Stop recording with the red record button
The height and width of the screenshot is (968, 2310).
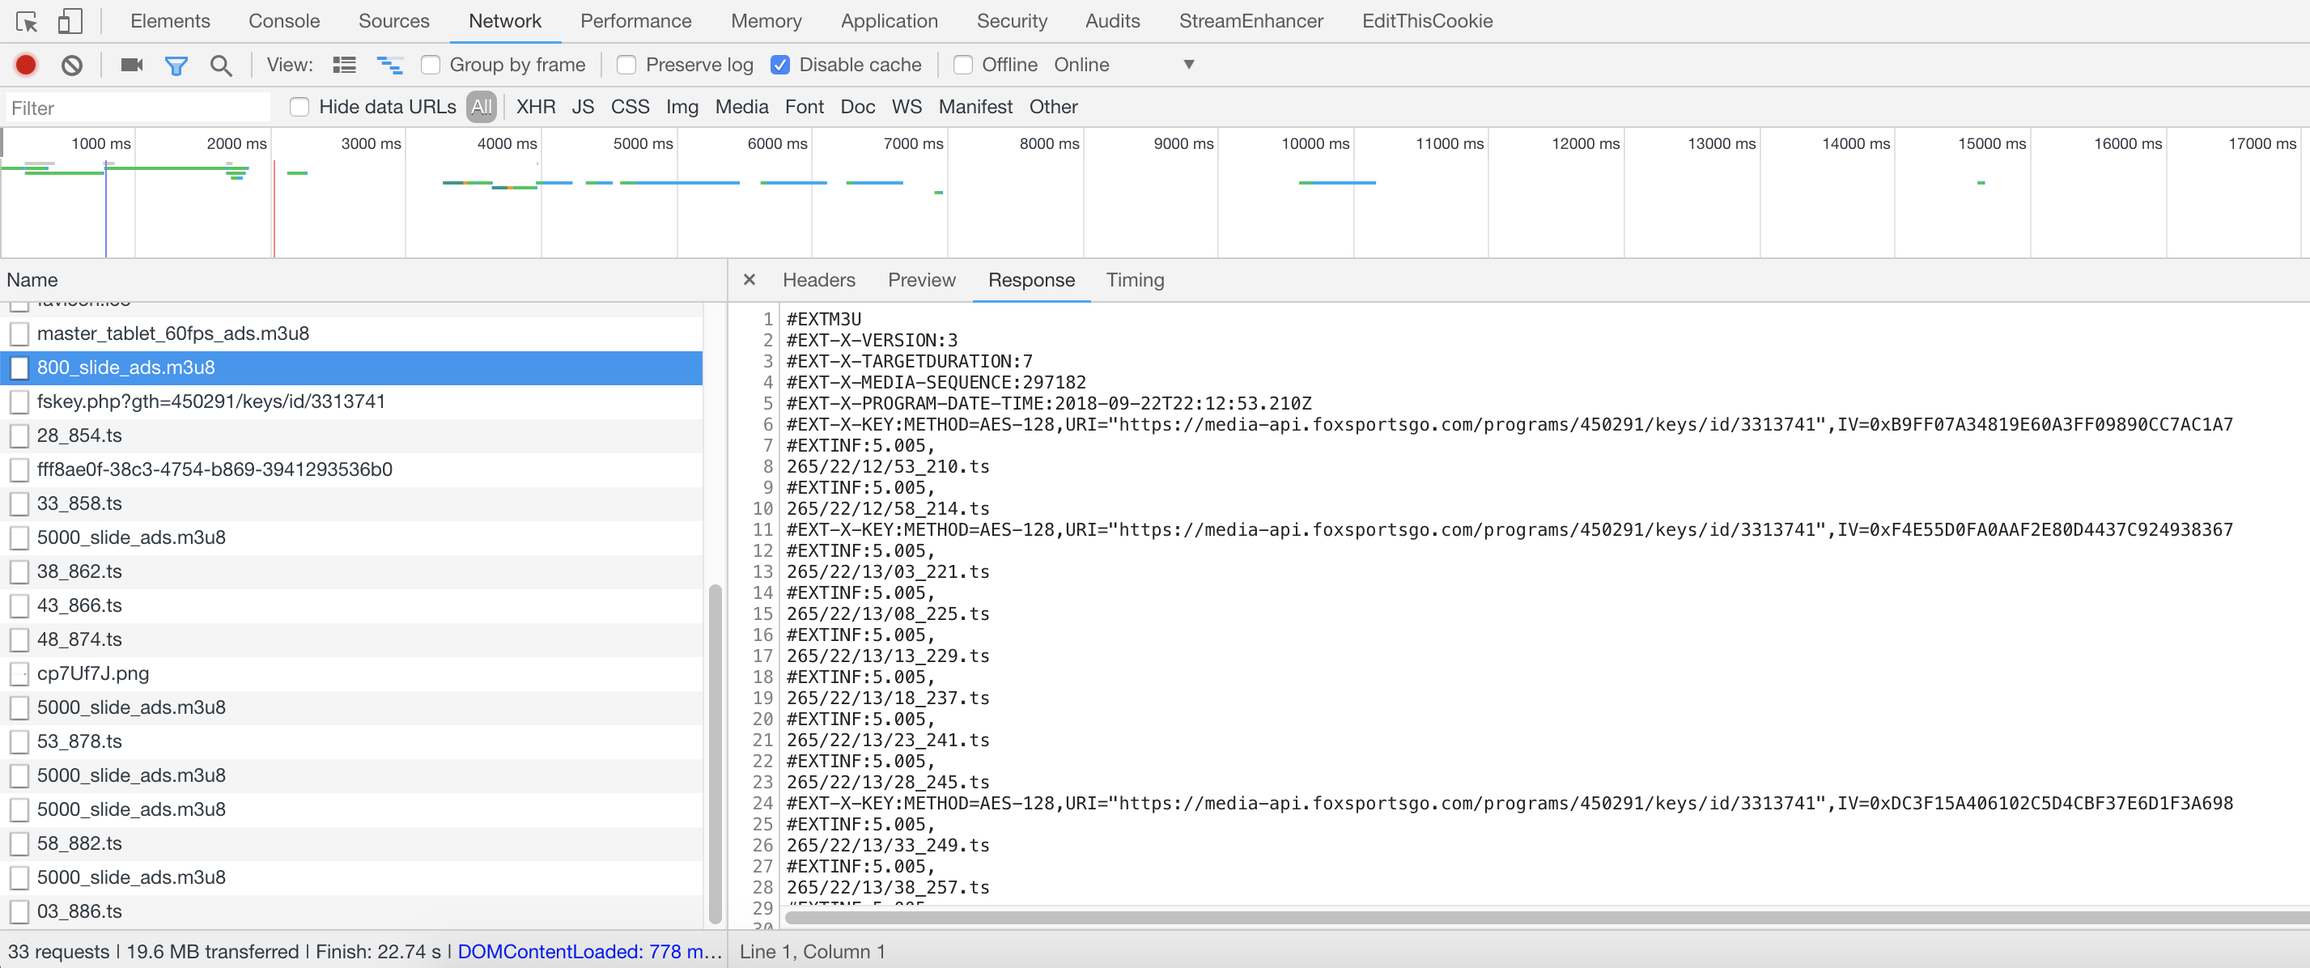(x=26, y=65)
